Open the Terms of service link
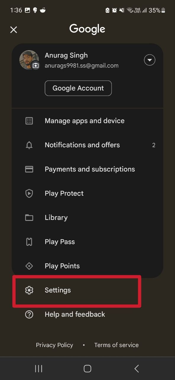This screenshot has height=380, width=175. tap(116, 345)
